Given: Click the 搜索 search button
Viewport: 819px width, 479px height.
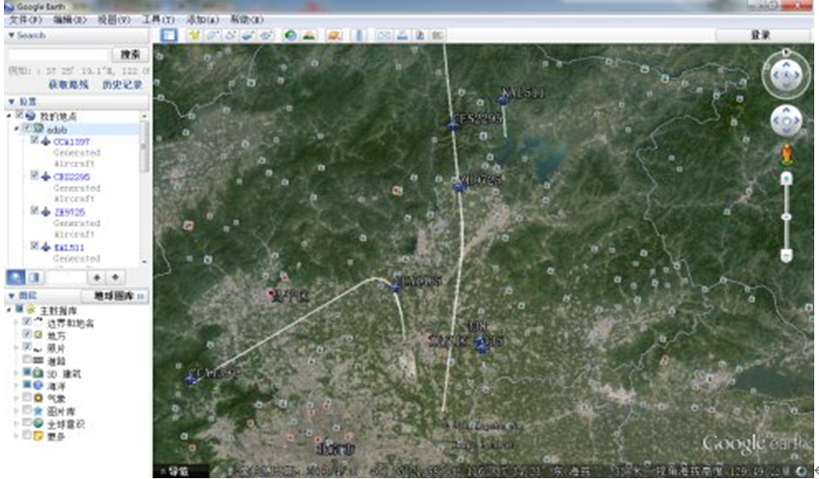Looking at the screenshot, I should (x=130, y=54).
